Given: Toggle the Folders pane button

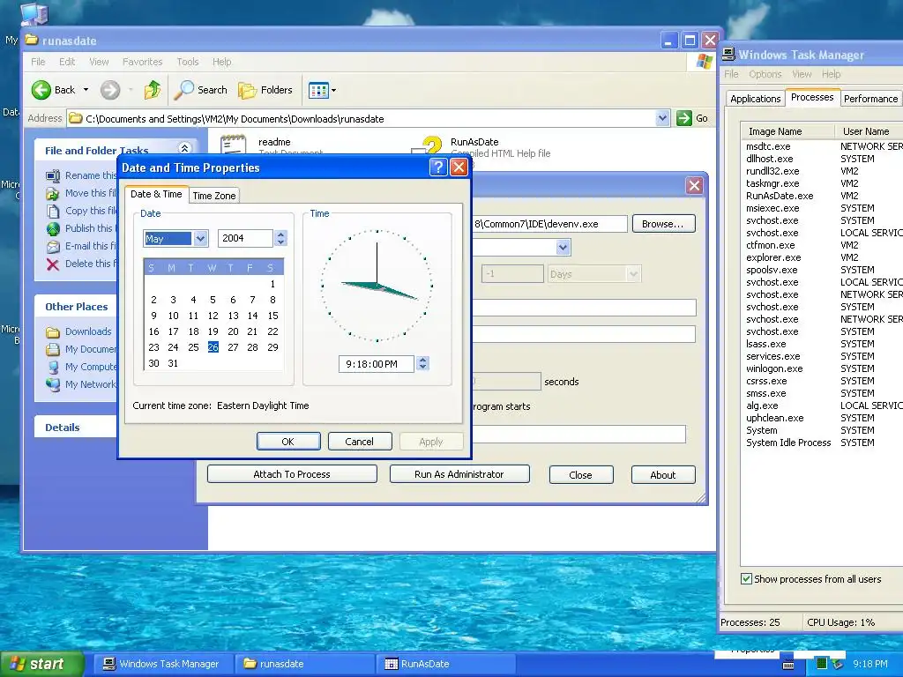Looking at the screenshot, I should pyautogui.click(x=265, y=90).
